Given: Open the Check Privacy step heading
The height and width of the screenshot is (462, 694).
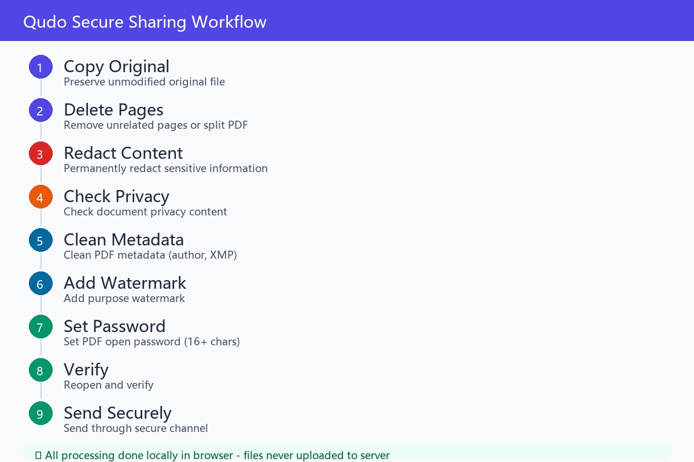Looking at the screenshot, I should click(x=116, y=196).
